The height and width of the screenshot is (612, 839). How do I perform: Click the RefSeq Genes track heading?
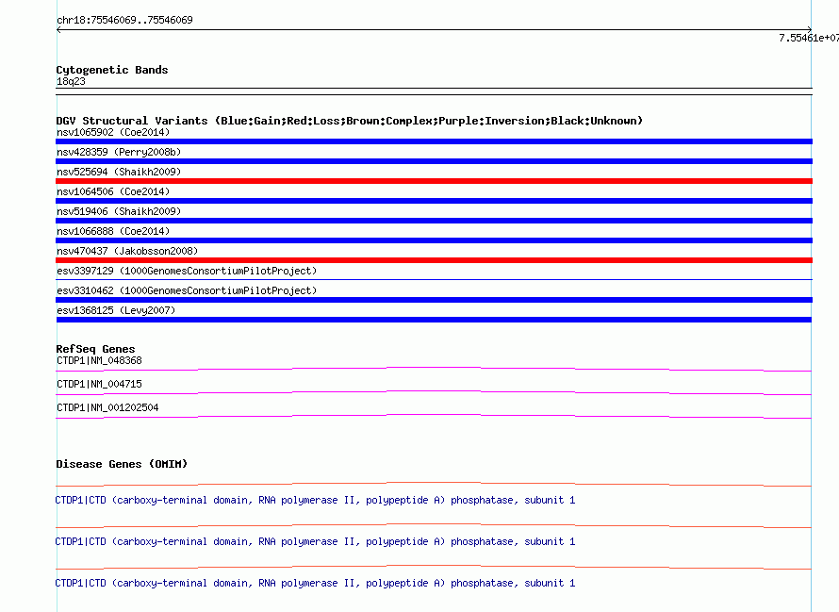pos(95,349)
